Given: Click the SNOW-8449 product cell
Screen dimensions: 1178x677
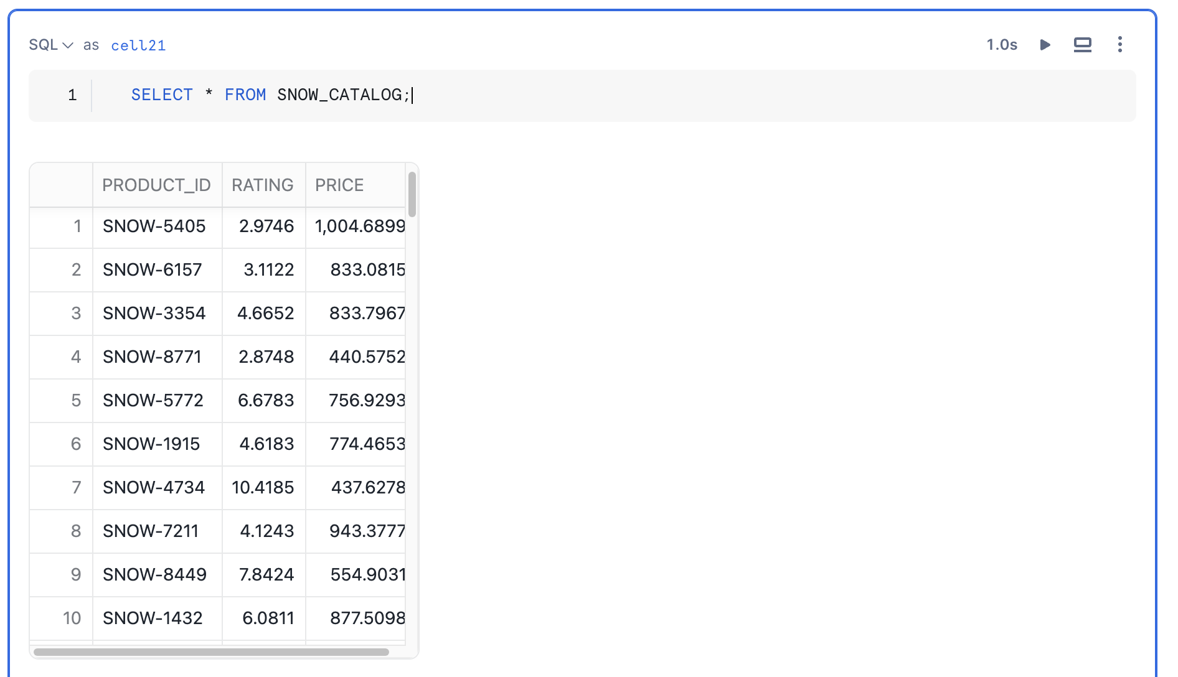Looking at the screenshot, I should pos(154,575).
